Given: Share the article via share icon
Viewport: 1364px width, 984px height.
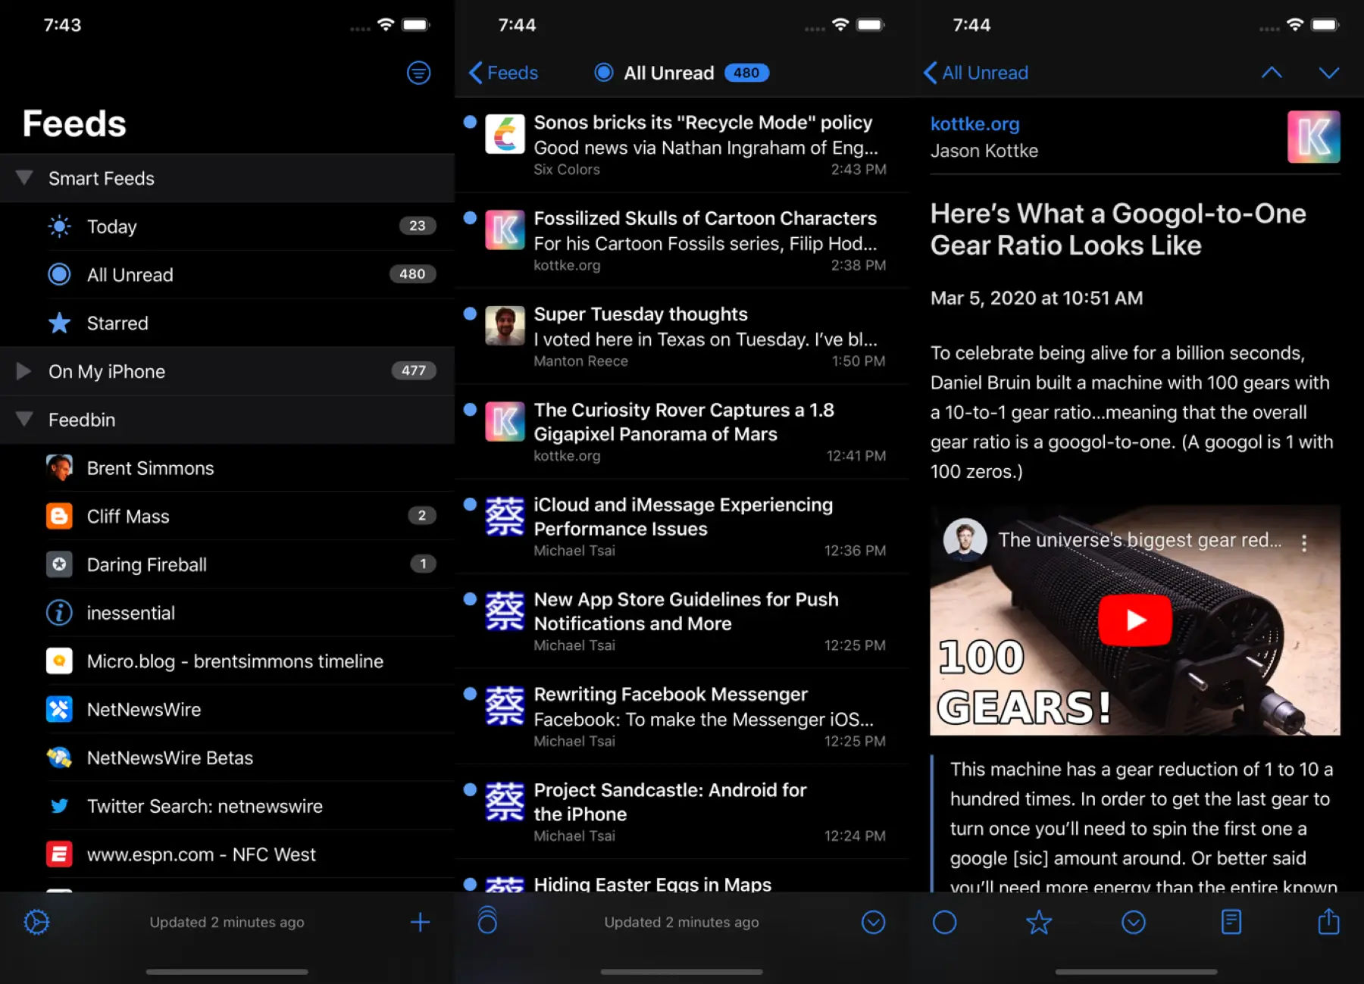Looking at the screenshot, I should tap(1328, 920).
